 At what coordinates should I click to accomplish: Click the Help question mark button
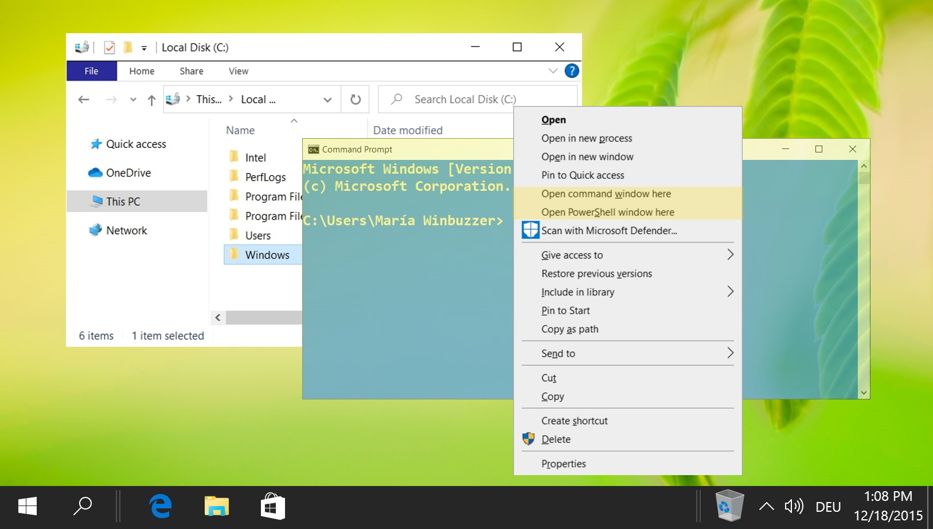[571, 70]
